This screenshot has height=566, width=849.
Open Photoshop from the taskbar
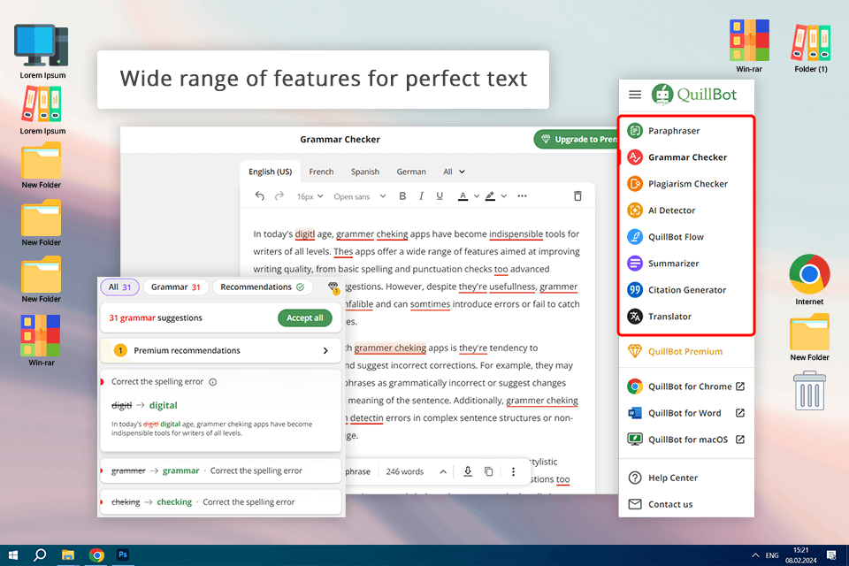click(123, 555)
